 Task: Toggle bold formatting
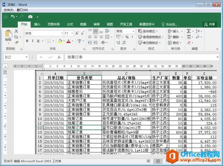pos(26,41)
